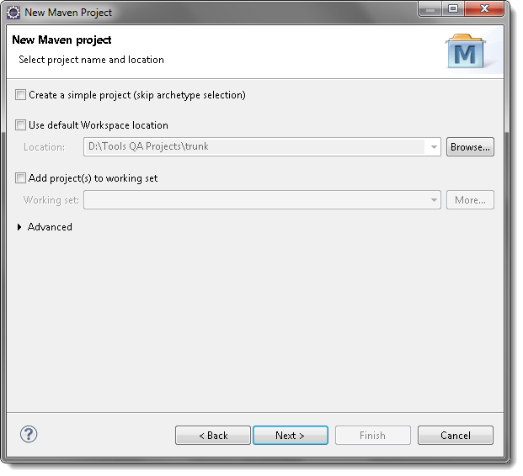This screenshot has height=476, width=523.
Task: Proceed with the Next > button
Action: tap(291, 435)
